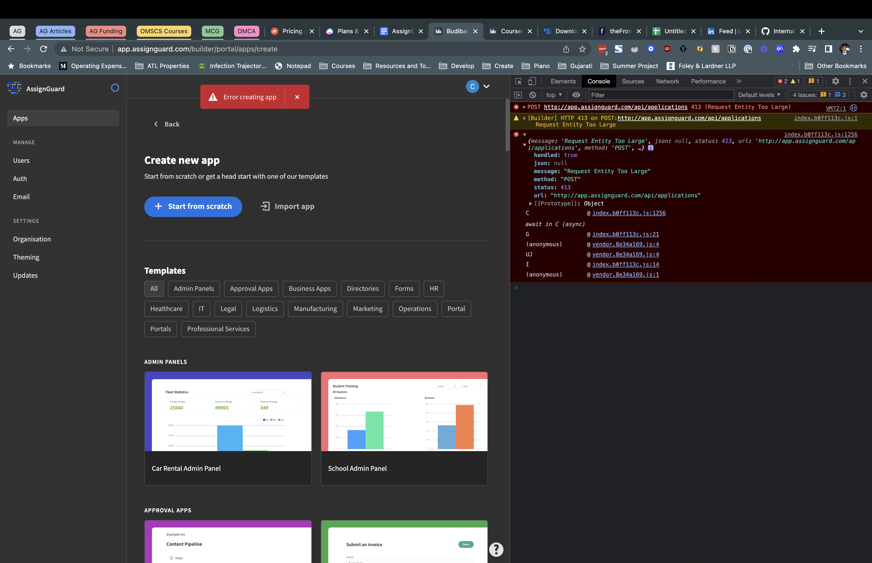Show more DevTools tabs via double chevron

click(739, 81)
